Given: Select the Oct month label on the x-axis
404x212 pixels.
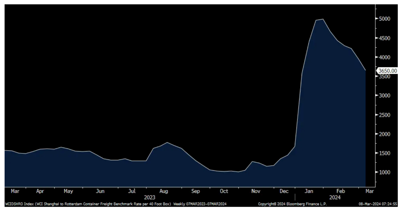Looking at the screenshot, I should pos(224,191).
